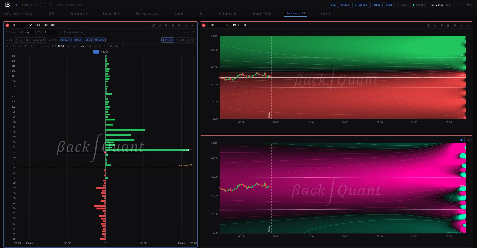
Task: Switch to The Masterpiece tab
Action: 147,14
